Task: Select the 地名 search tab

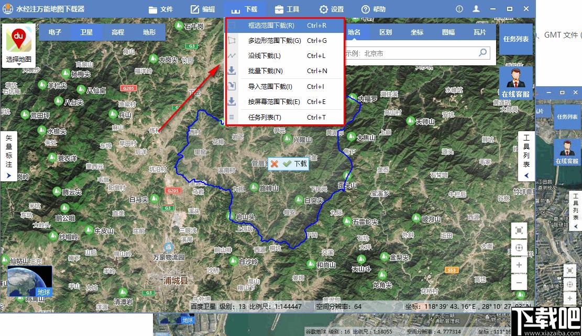Action: point(354,32)
